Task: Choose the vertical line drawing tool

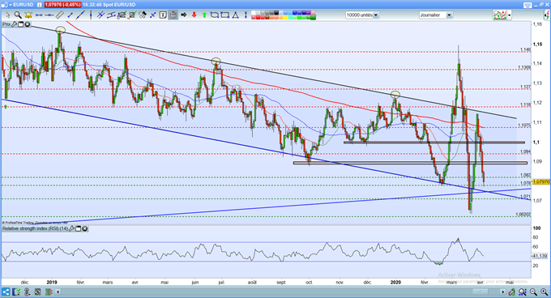Action: tap(91, 15)
